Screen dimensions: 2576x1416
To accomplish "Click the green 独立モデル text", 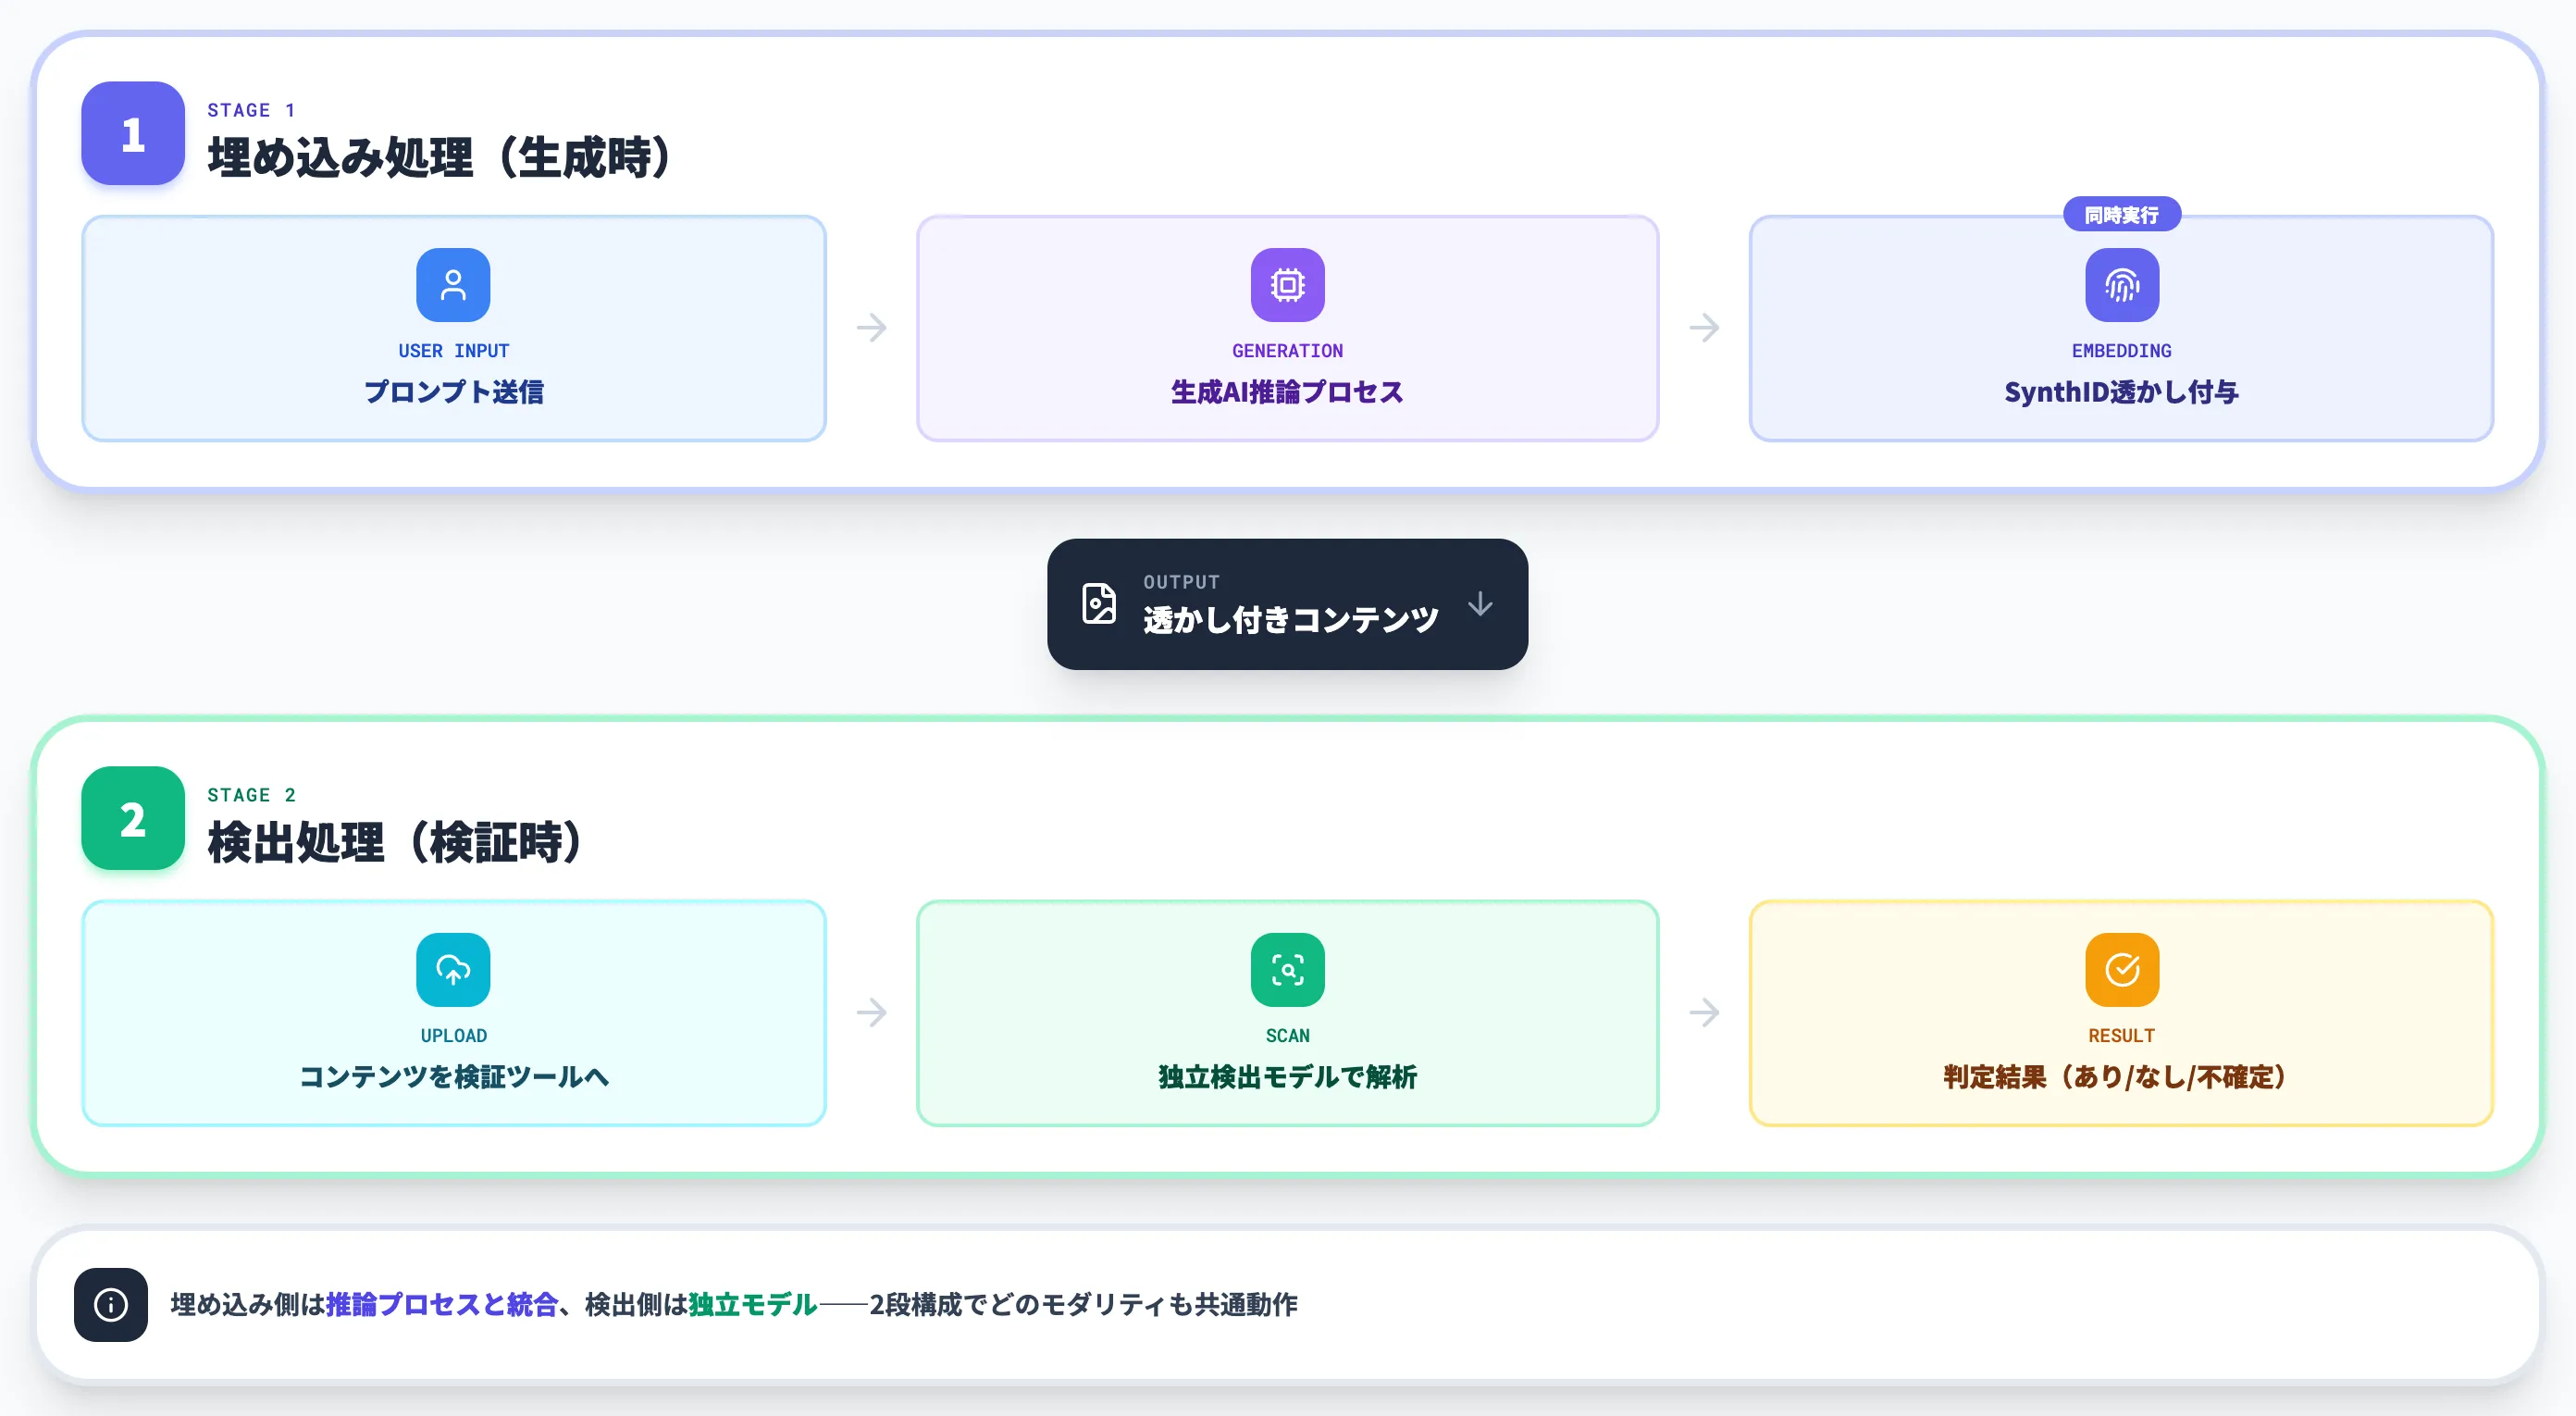I will click(x=752, y=1304).
